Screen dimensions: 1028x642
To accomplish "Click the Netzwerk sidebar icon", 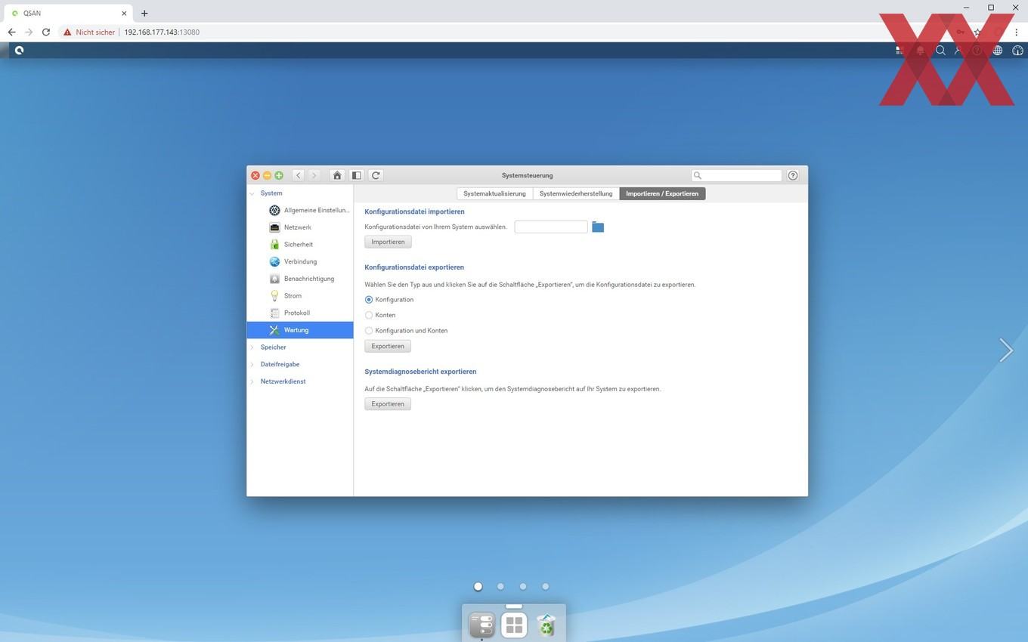I will (x=274, y=227).
